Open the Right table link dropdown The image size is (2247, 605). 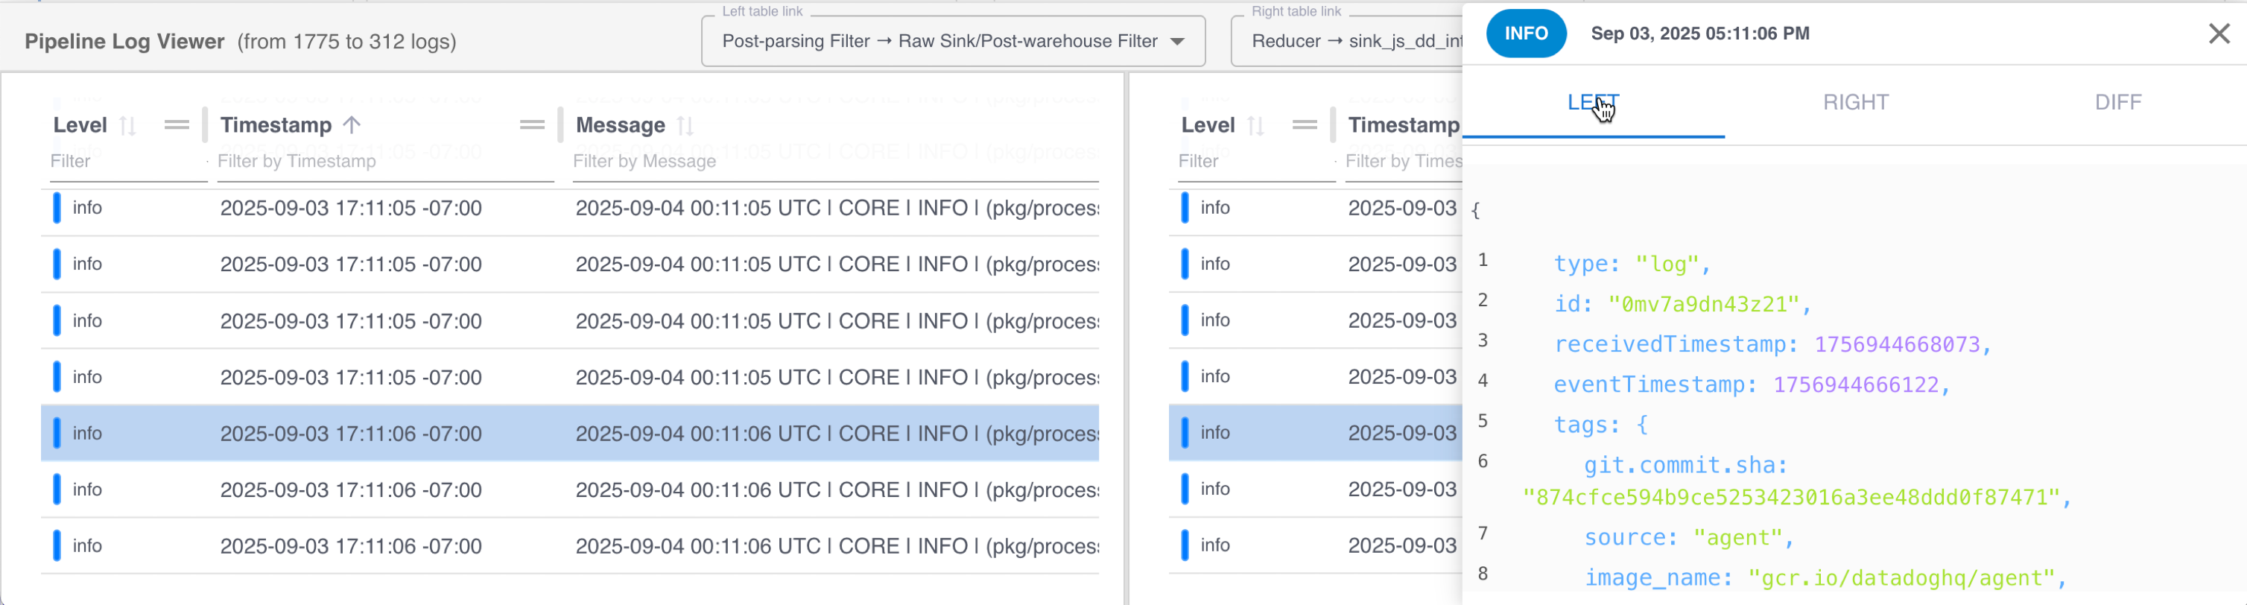[x=1347, y=41]
